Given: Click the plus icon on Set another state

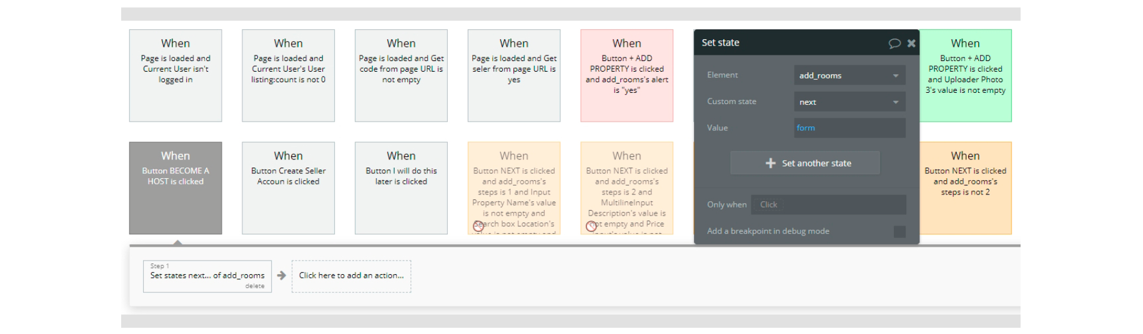Looking at the screenshot, I should tap(771, 163).
